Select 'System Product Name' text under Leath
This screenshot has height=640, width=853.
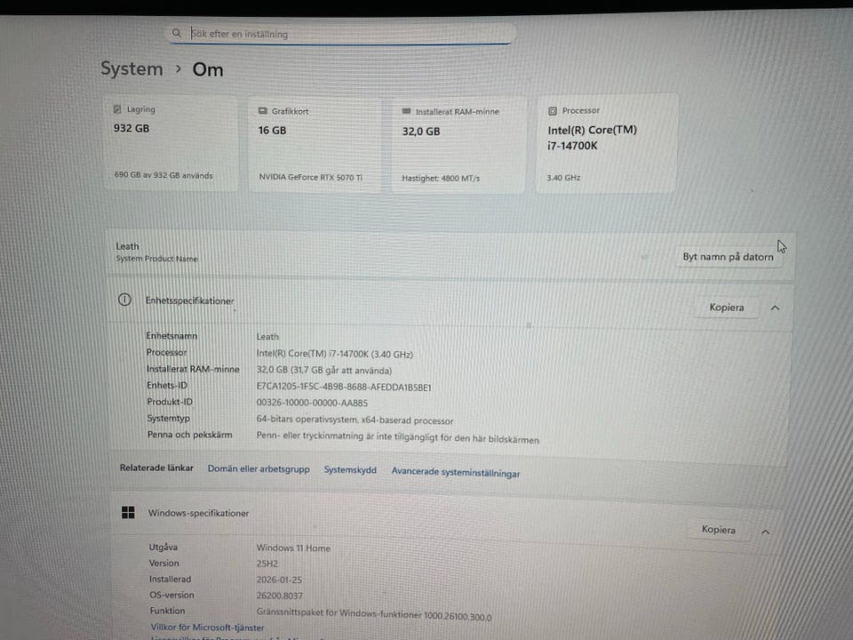click(156, 259)
